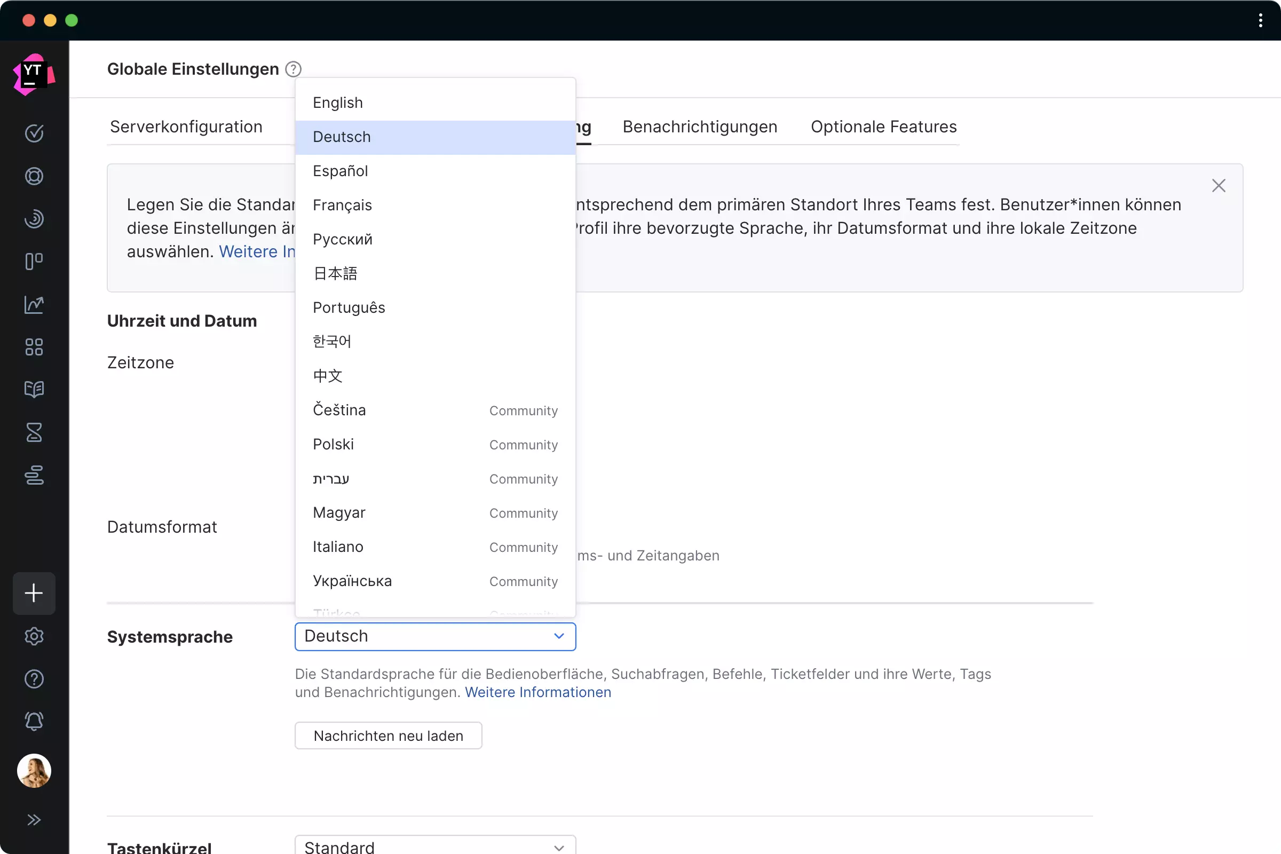This screenshot has height=854, width=1281.
Task: Open the Issues checkmark icon in sidebar
Action: [34, 133]
